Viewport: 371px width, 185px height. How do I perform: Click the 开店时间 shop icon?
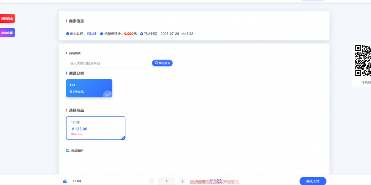click(141, 34)
